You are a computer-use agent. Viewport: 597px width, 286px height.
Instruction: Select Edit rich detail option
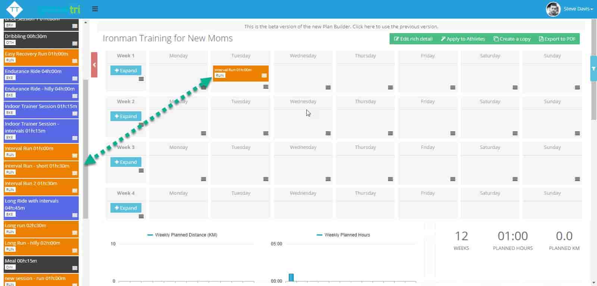coord(413,39)
